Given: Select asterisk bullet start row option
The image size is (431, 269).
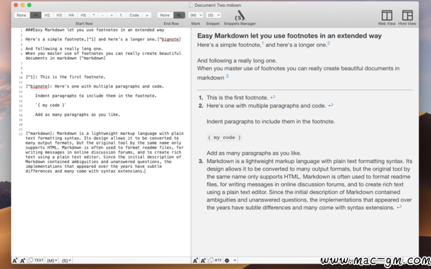Looking at the screenshot, I should pos(94,15).
